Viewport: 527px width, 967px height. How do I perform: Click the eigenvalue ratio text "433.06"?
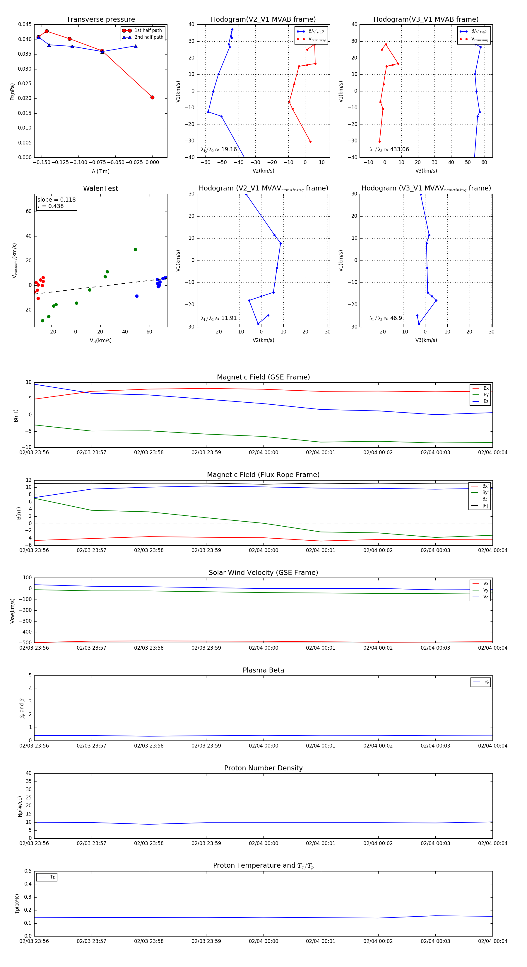coord(399,149)
